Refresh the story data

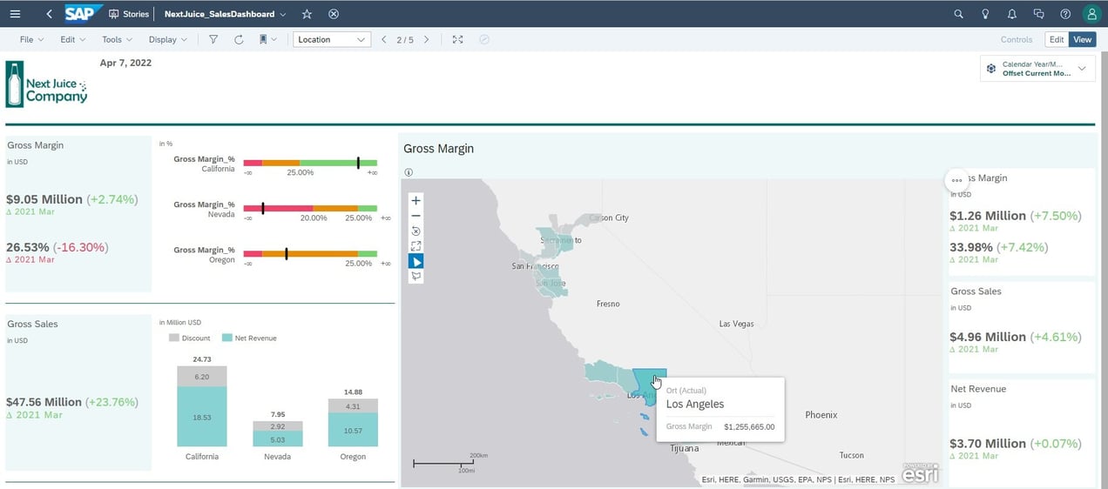click(239, 40)
